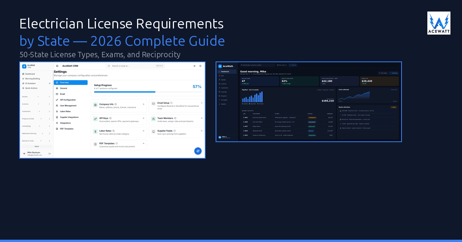This screenshot has width=462, height=242.
Task: Select the Email settings tab
Action: pos(71,94)
